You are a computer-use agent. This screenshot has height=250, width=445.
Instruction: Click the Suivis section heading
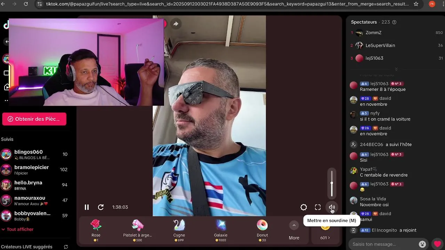pos(7,139)
